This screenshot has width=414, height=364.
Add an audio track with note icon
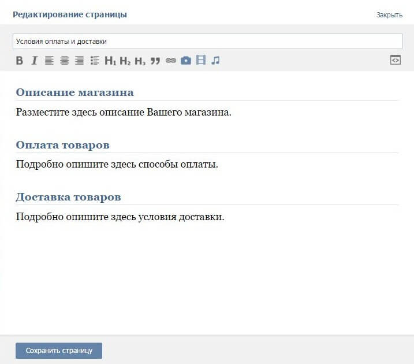pyautogui.click(x=215, y=60)
